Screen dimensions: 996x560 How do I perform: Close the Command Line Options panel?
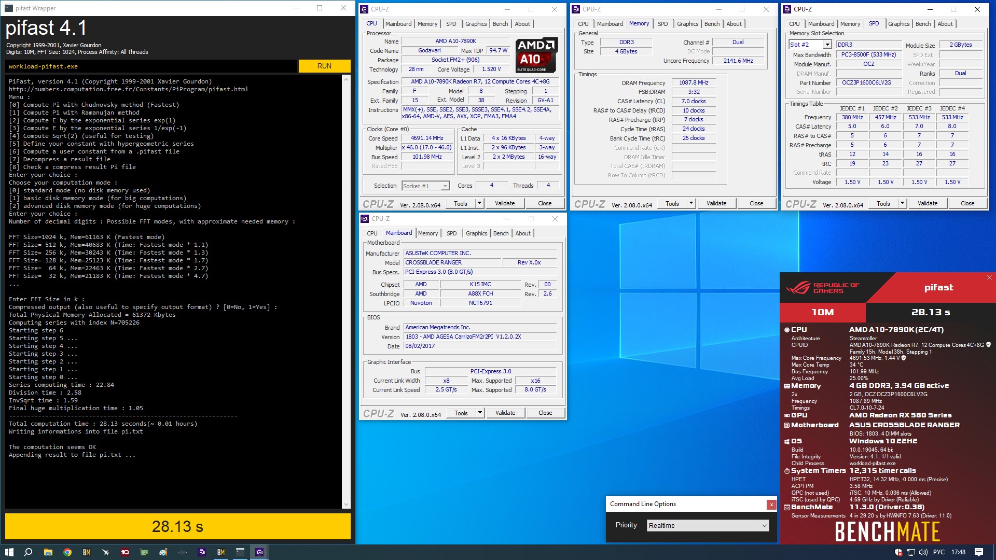pos(771,505)
